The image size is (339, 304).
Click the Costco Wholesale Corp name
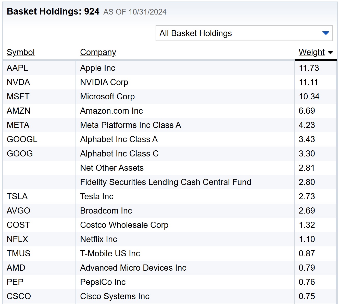[124, 225]
